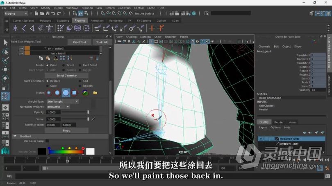Select the arrow Select tool in toolbox
Image resolution: width=332 pixels, height=186 pixels.
[x=5, y=43]
